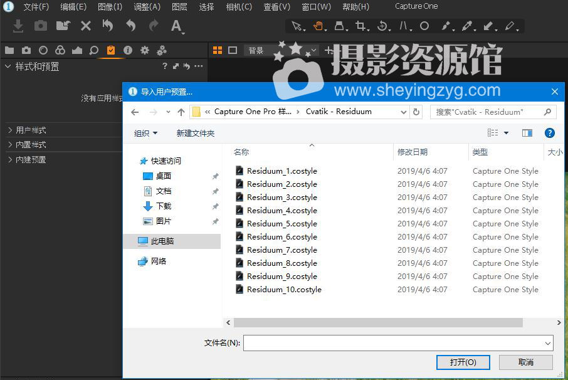Expand the 用户样式 group
Screen dimensions: 568x380
pyautogui.click(x=10, y=130)
